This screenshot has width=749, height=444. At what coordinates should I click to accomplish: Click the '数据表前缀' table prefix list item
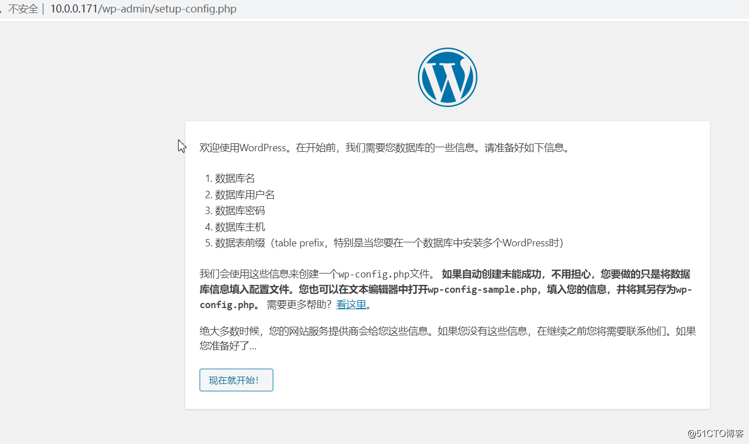pyautogui.click(x=389, y=243)
